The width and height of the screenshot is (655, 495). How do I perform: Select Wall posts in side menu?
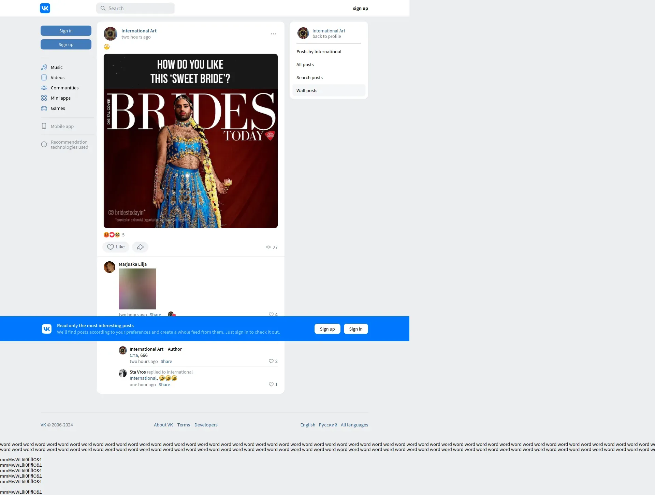pos(307,90)
